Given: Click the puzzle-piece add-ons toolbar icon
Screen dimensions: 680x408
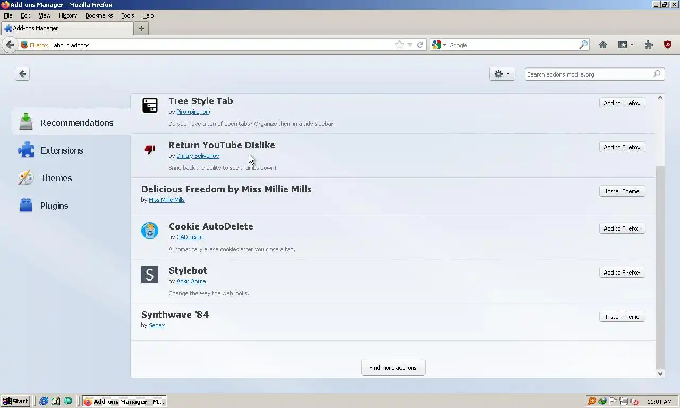Looking at the screenshot, I should (649, 45).
